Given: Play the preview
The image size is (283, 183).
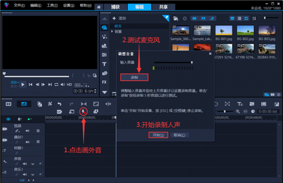Looking at the screenshot, I should tap(23, 84).
